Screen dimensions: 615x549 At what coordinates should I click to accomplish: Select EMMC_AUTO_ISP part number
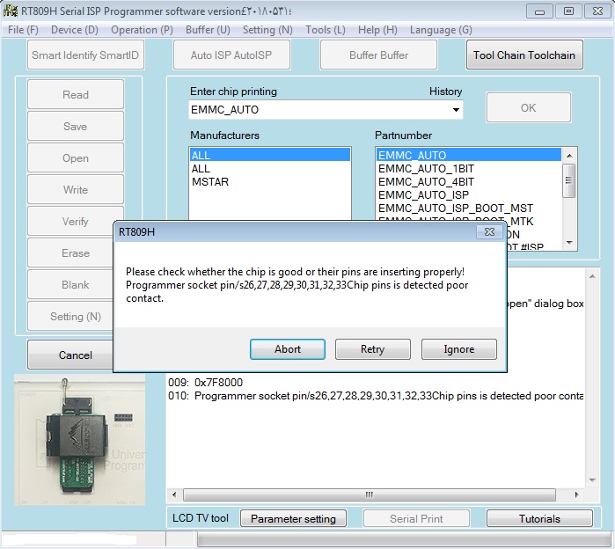click(469, 195)
